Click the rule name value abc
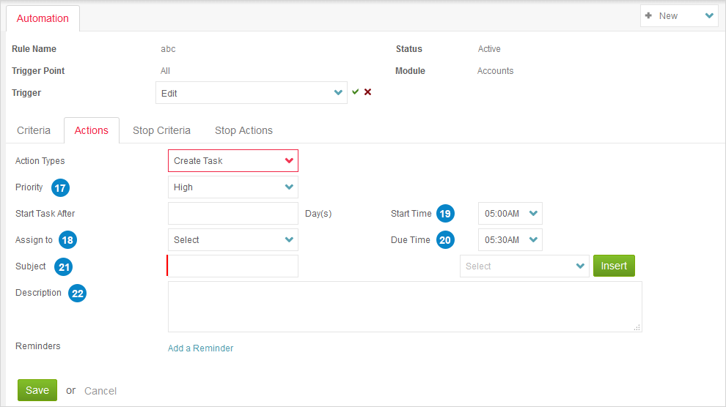The height and width of the screenshot is (407, 726). click(x=168, y=49)
